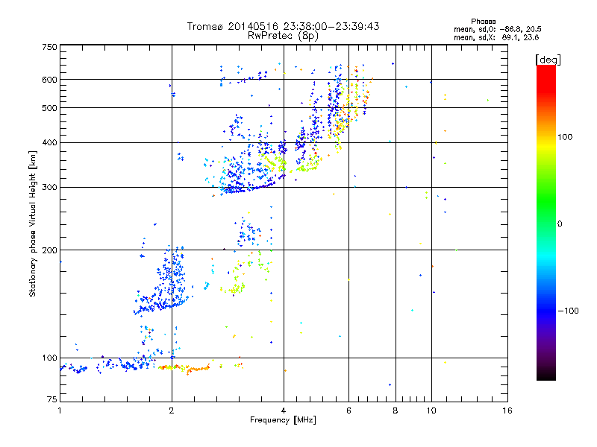This screenshot has width=597, height=447.
Task: Click the '75' y-axis tick label
Action: pyautogui.click(x=52, y=399)
